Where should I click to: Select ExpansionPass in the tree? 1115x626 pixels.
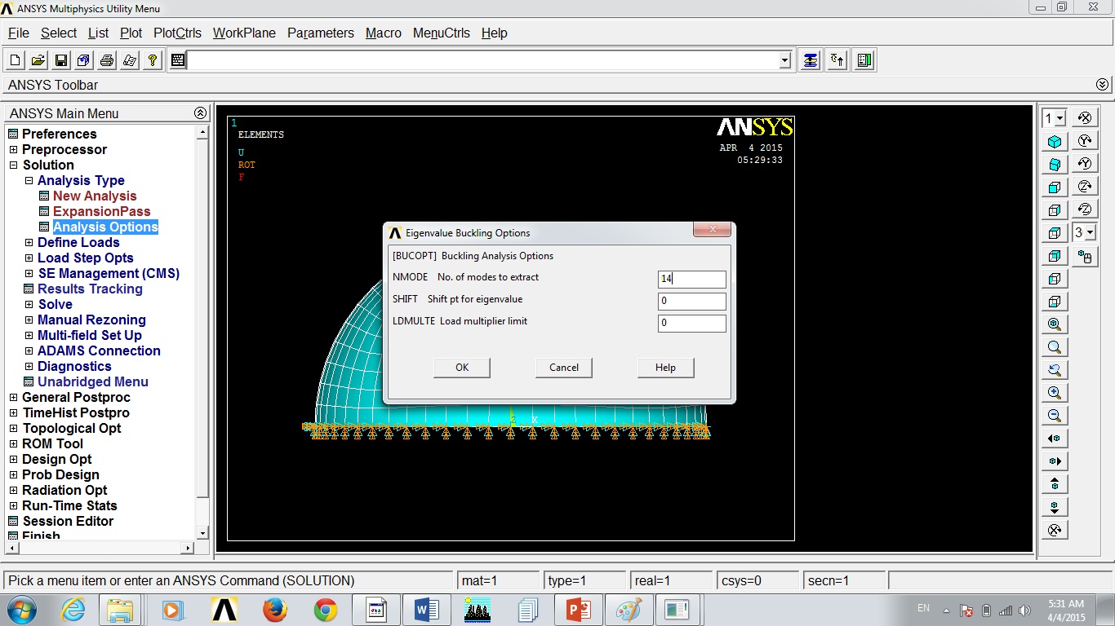(102, 211)
